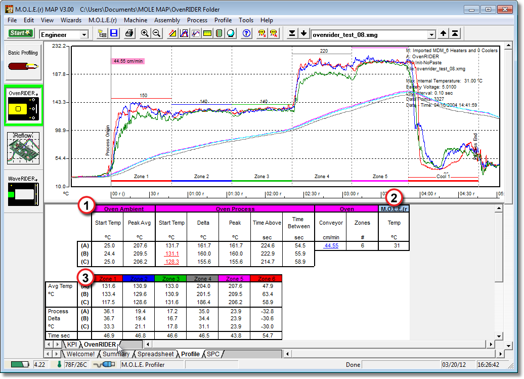Click the previous file up arrow icon
The image size is (524, 379).
[x=443, y=33]
